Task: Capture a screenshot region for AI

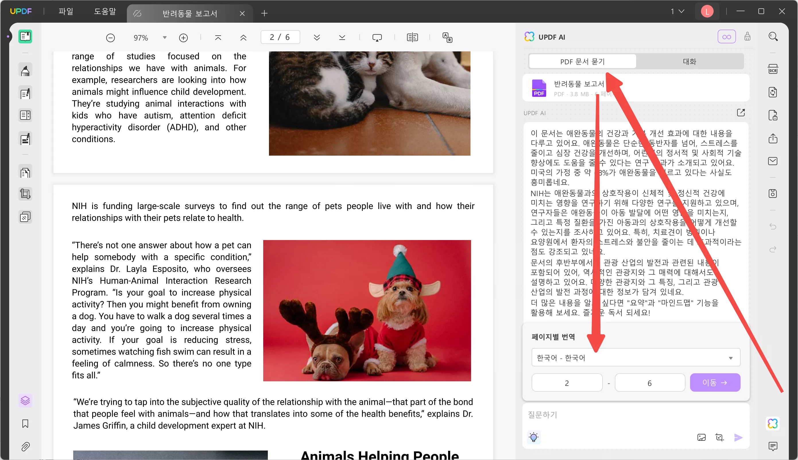Action: pyautogui.click(x=719, y=437)
